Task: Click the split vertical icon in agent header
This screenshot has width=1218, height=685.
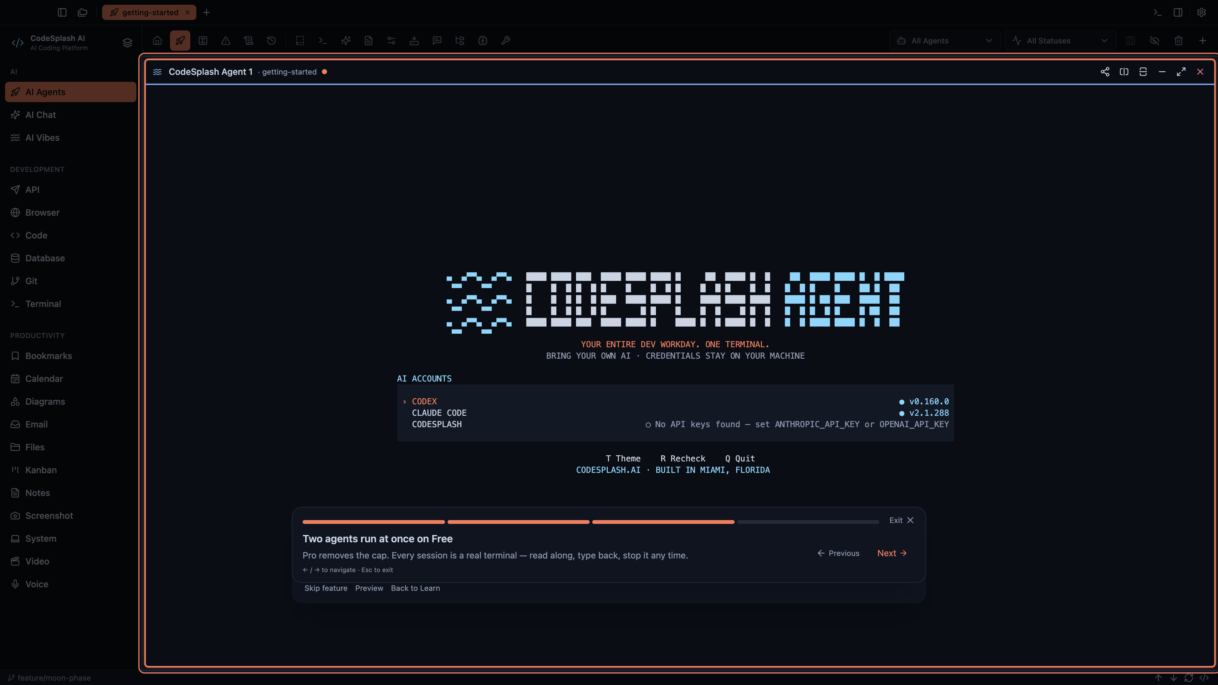Action: click(1124, 72)
